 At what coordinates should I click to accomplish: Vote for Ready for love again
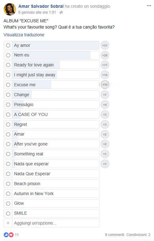pyautogui.click(x=8, y=65)
